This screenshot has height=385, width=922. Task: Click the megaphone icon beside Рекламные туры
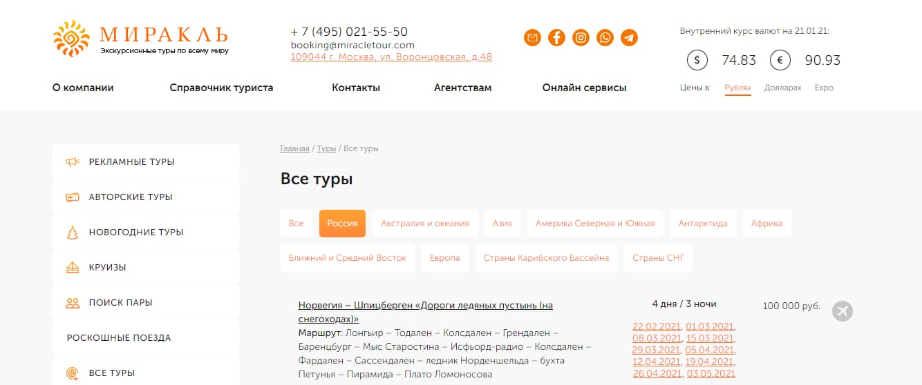73,162
